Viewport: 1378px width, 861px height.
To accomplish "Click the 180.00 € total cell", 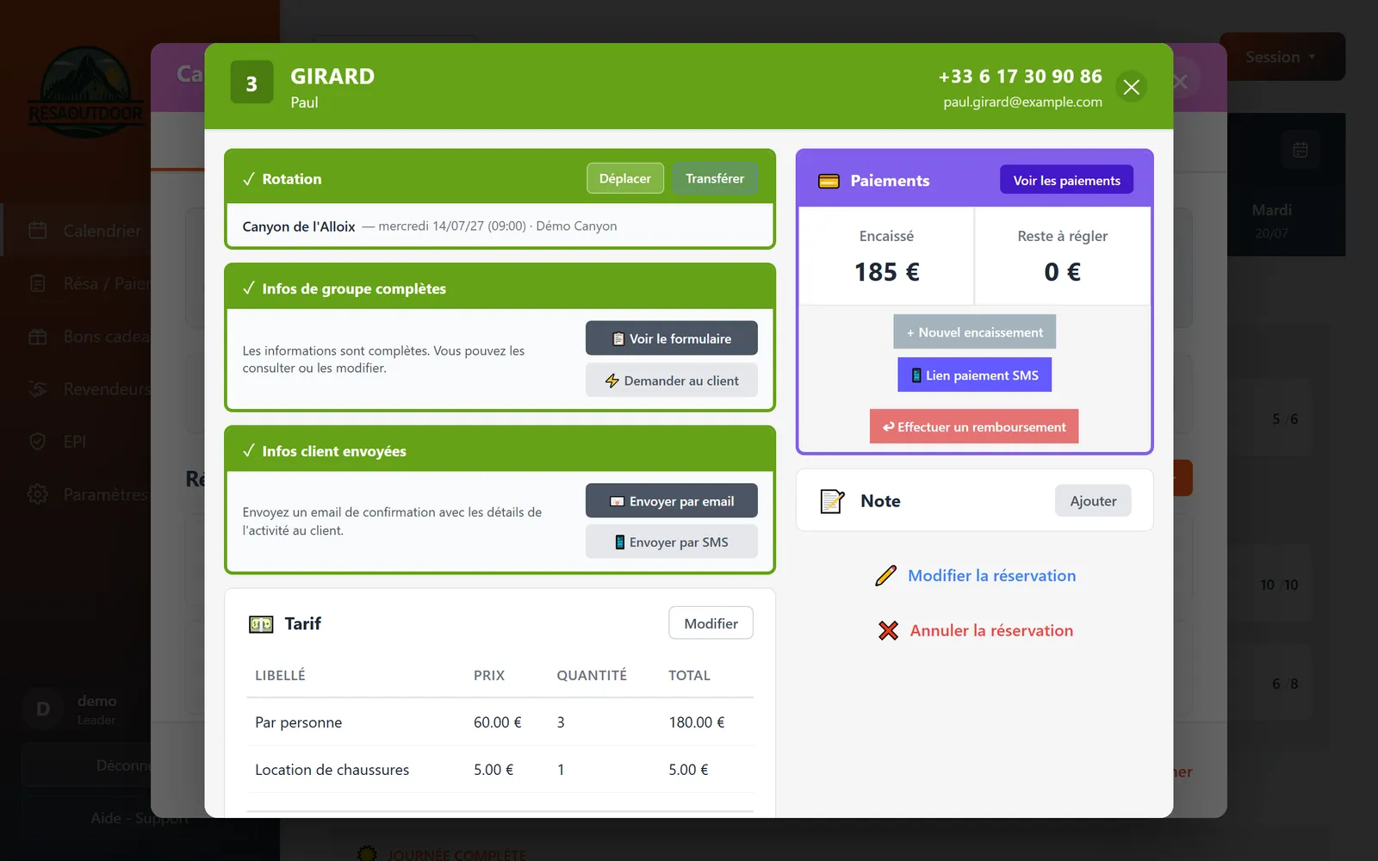I will 696,722.
